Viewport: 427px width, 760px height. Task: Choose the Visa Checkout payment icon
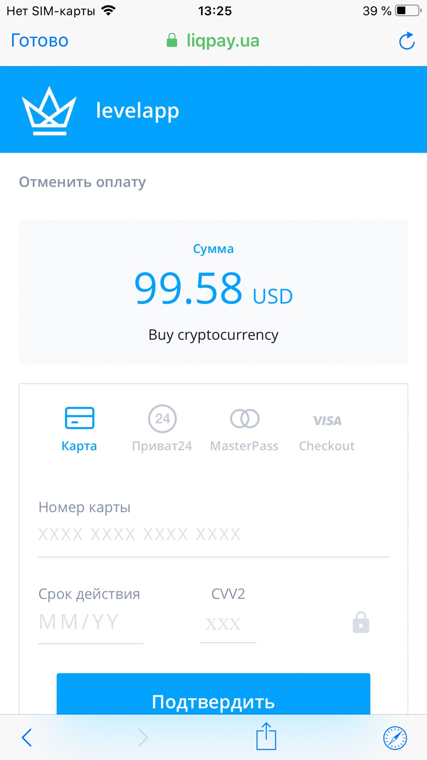pos(327,421)
